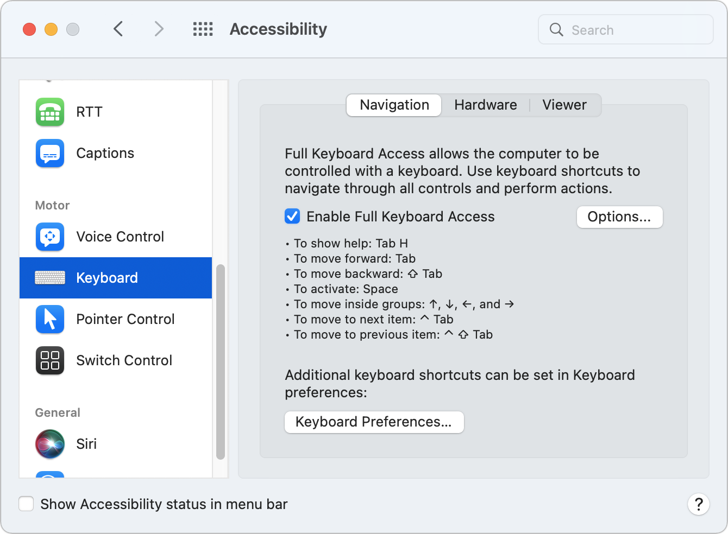Open the Viewer tab
This screenshot has width=728, height=534.
point(564,105)
